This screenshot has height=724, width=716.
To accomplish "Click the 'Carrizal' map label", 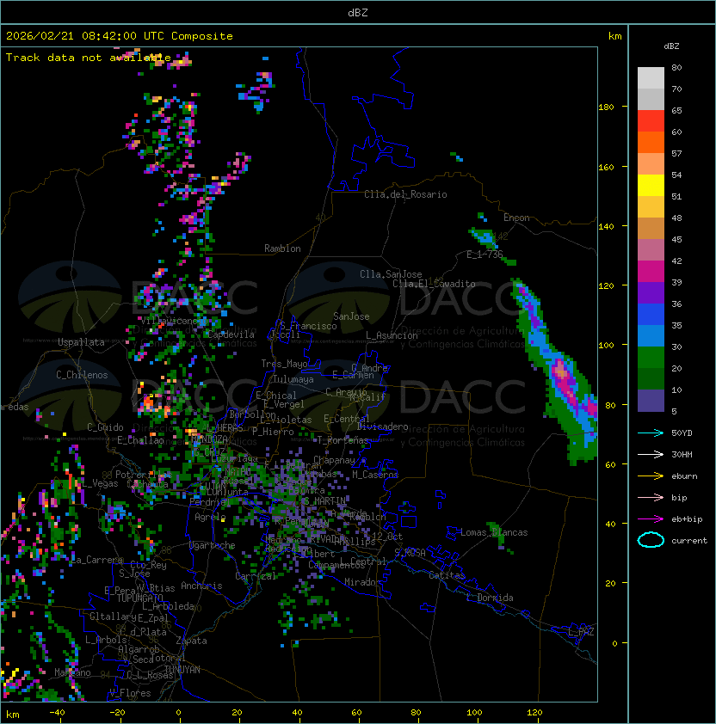I will pos(256,576).
